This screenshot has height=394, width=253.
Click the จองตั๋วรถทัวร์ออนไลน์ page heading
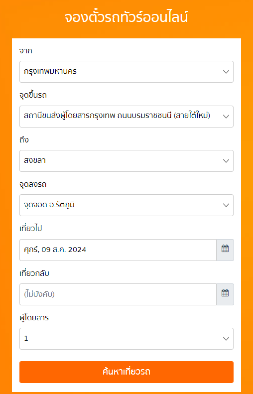[x=126, y=17]
